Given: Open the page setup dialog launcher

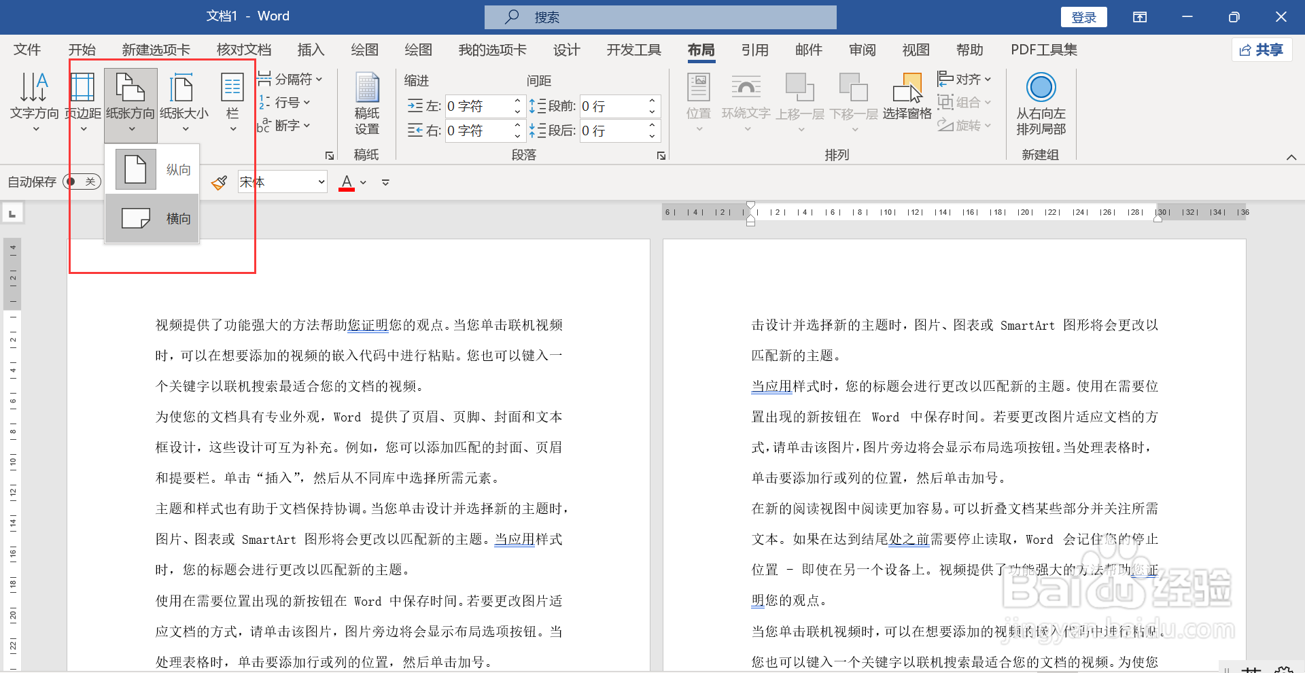Looking at the screenshot, I should [x=330, y=156].
